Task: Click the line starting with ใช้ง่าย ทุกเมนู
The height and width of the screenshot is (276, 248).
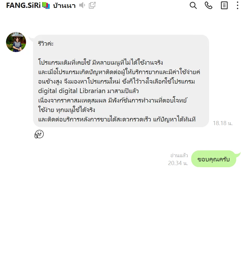Action: tap(67, 110)
